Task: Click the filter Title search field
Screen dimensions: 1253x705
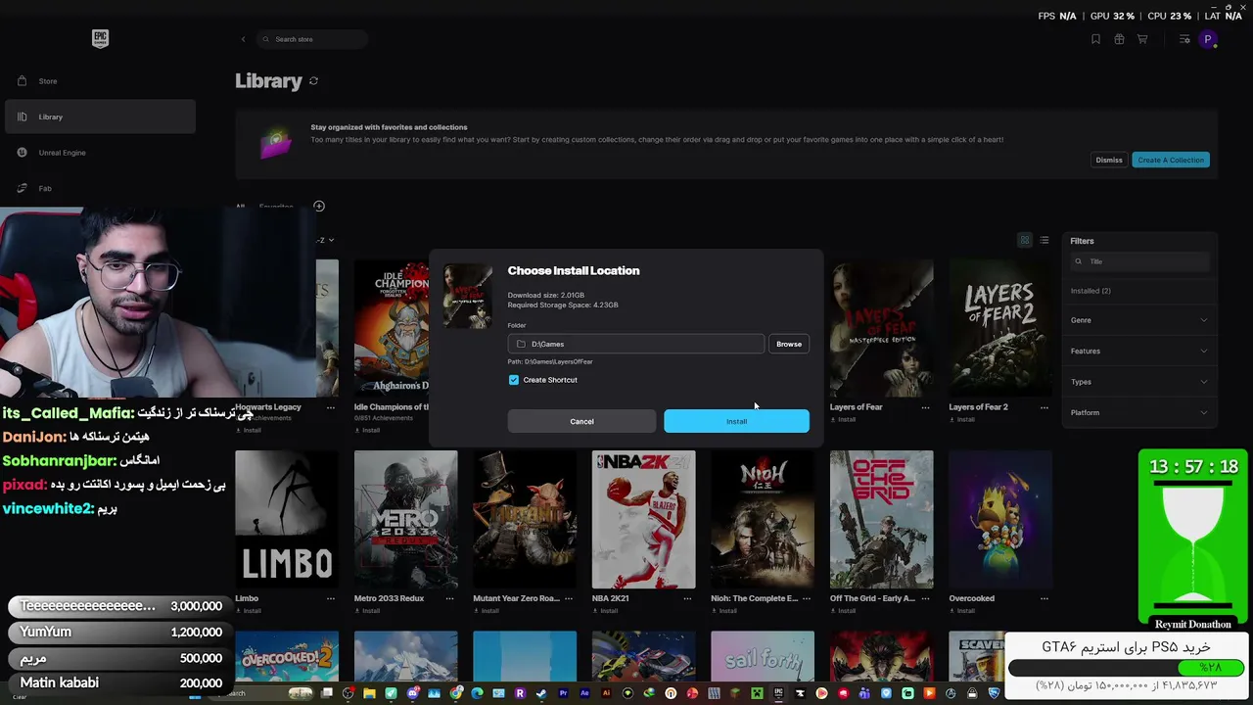Action: tap(1139, 261)
